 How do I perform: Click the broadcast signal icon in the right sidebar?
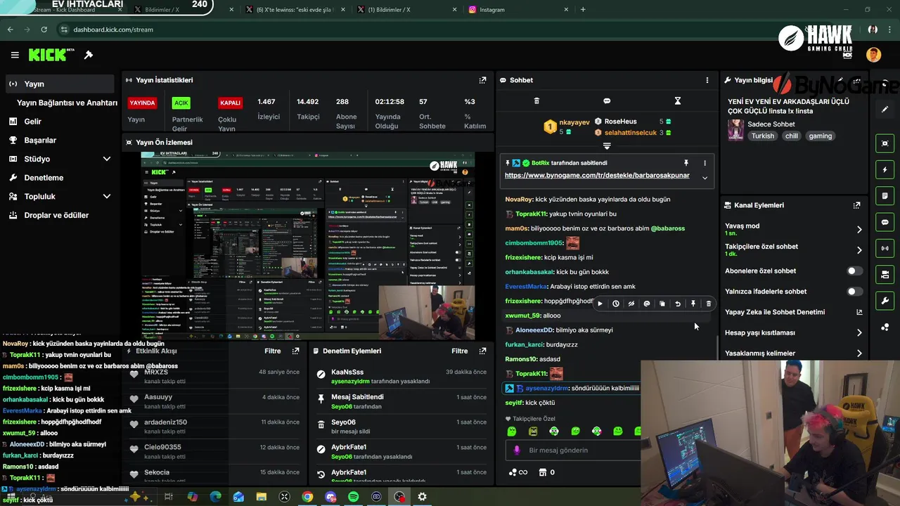pyautogui.click(x=885, y=248)
